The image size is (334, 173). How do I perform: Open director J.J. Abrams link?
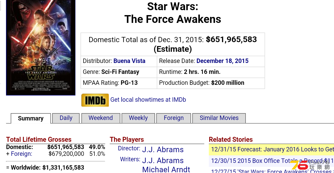[163, 150]
